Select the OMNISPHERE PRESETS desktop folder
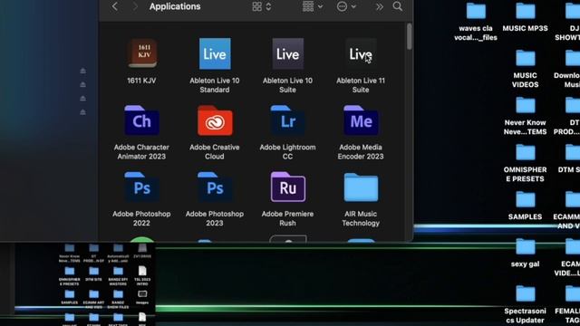The image size is (580, 326). tap(526, 152)
